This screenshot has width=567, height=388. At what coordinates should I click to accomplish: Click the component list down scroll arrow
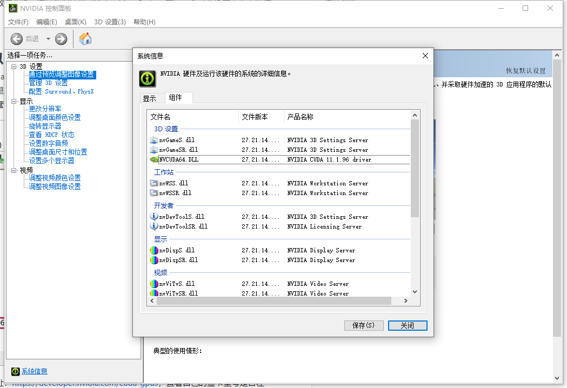[415, 292]
